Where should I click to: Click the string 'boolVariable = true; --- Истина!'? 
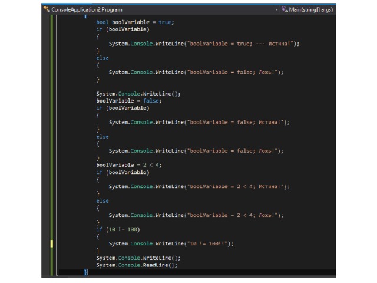pyautogui.click(x=242, y=44)
